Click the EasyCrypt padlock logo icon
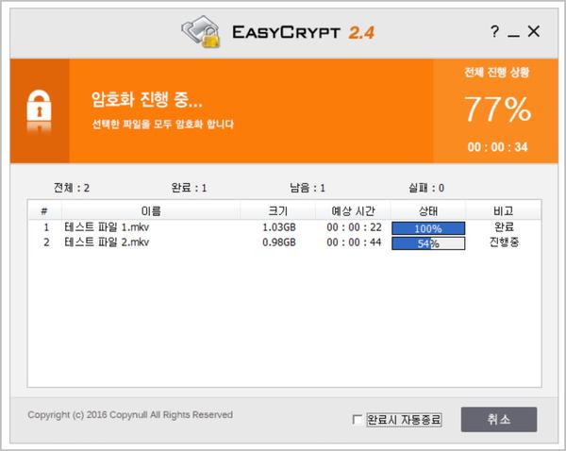The height and width of the screenshot is (451, 566). [x=201, y=32]
